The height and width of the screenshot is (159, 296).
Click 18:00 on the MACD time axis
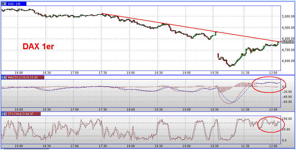(131, 109)
